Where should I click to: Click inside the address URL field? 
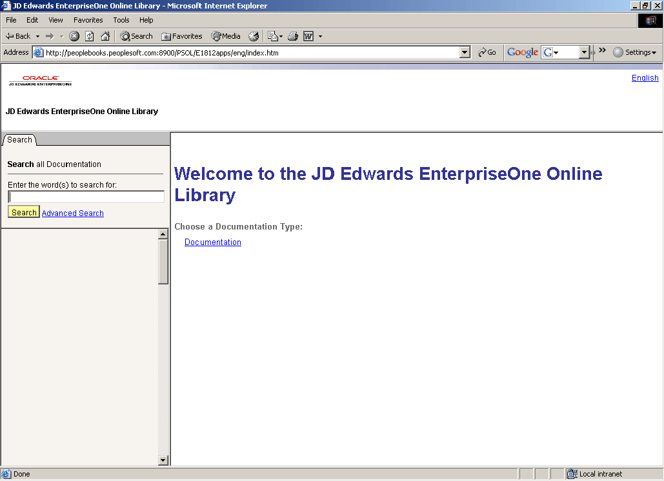point(252,52)
